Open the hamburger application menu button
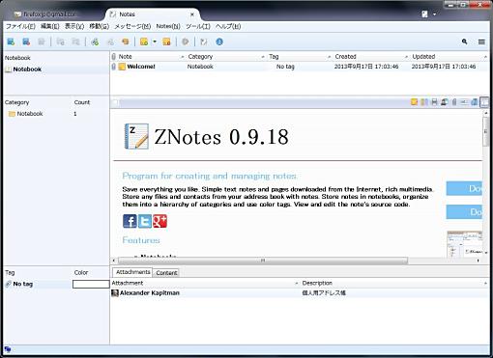493x358 pixels. 481,41
